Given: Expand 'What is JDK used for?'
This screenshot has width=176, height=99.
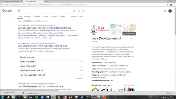Looking at the screenshot, I should [x=51, y=62].
